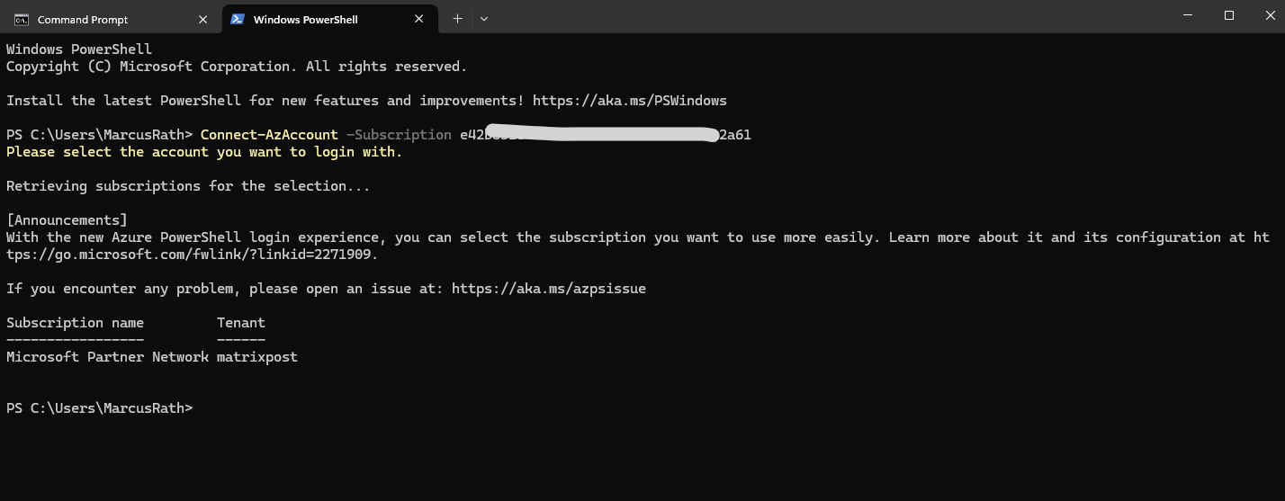The width and height of the screenshot is (1285, 501).
Task: Click the Microsoft Partner Network subscription entry
Action: coord(107,357)
